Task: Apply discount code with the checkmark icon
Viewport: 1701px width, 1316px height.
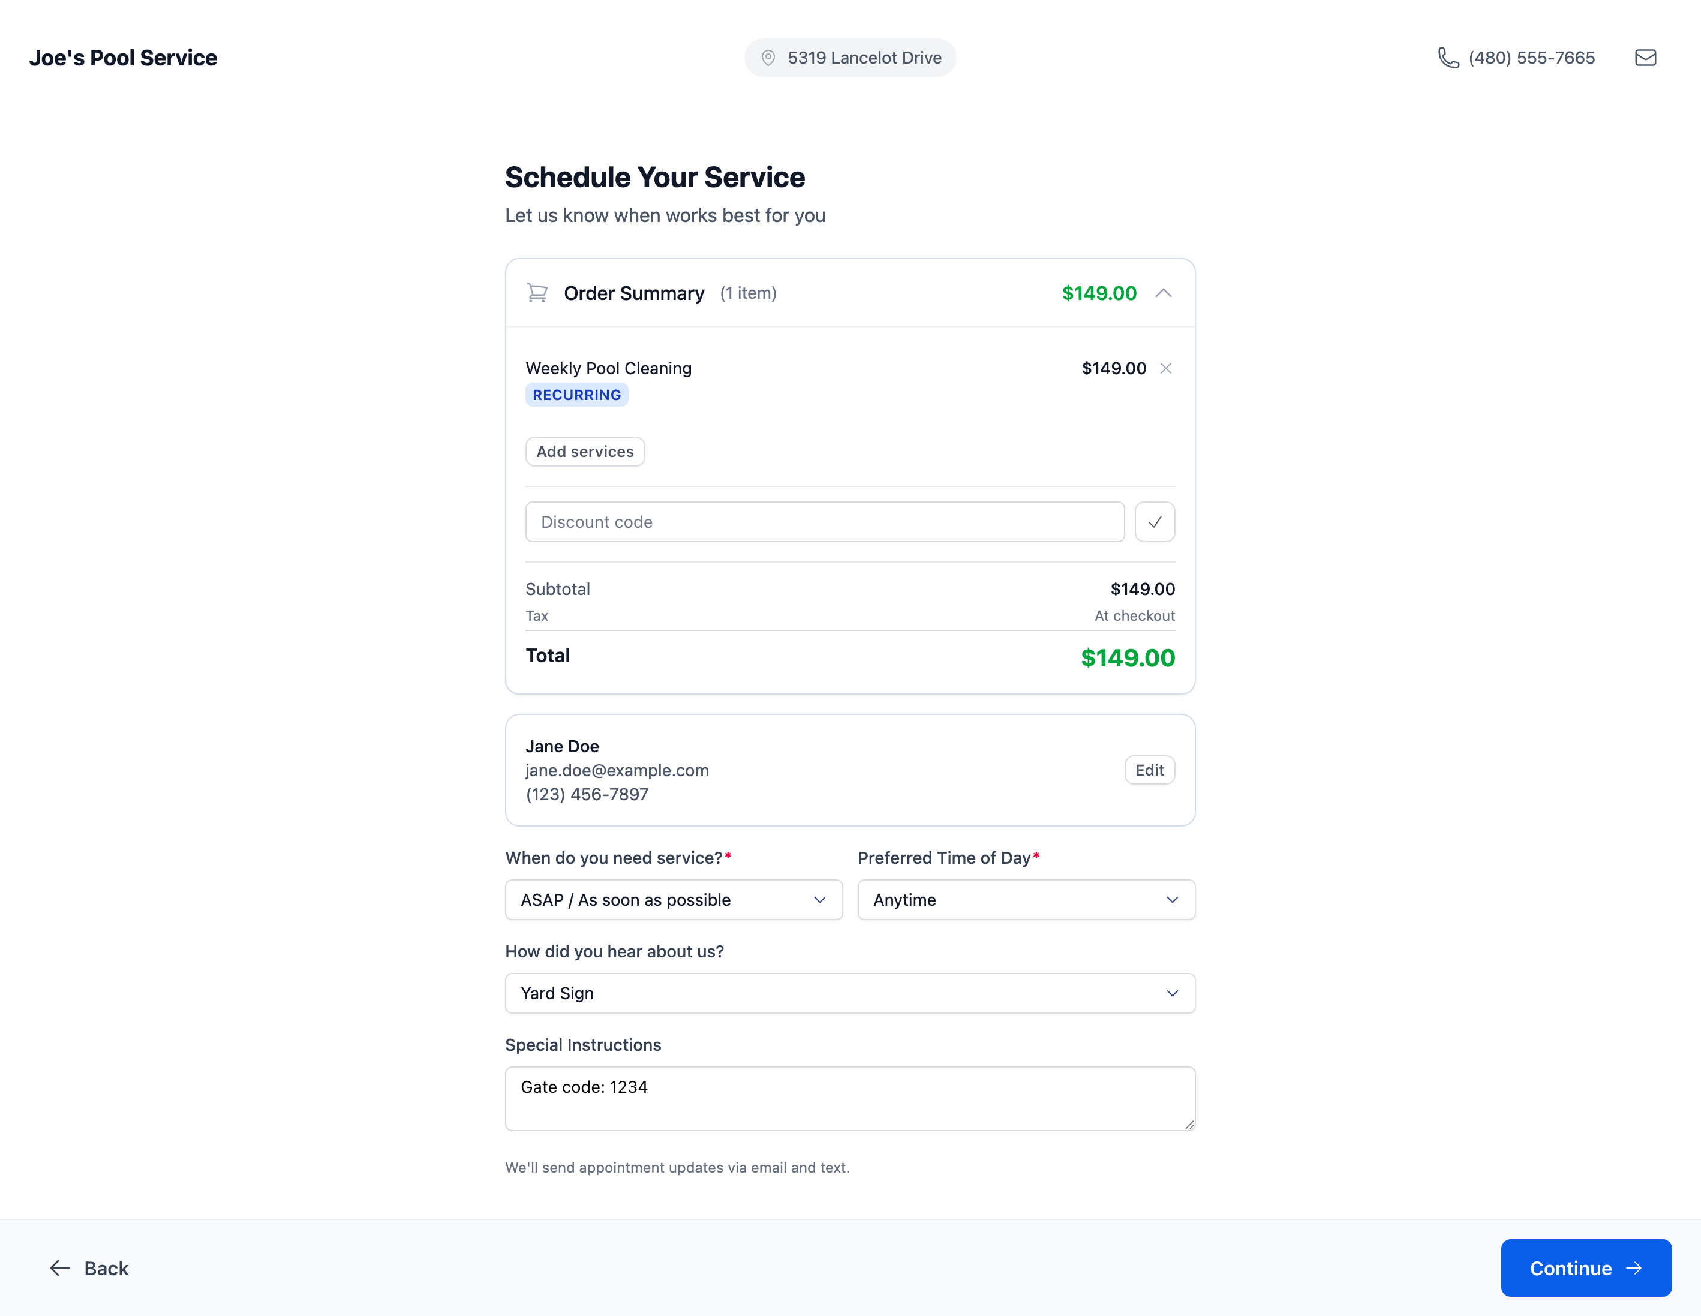Action: (x=1155, y=522)
